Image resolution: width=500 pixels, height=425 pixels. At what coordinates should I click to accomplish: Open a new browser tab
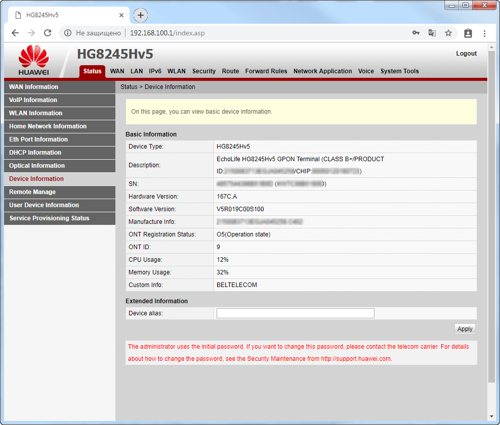click(141, 15)
